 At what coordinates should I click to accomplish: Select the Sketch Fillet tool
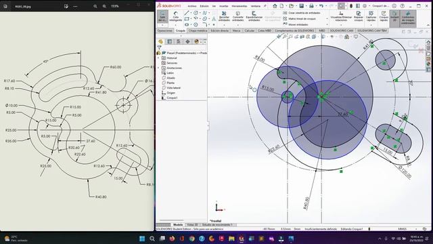click(204, 24)
